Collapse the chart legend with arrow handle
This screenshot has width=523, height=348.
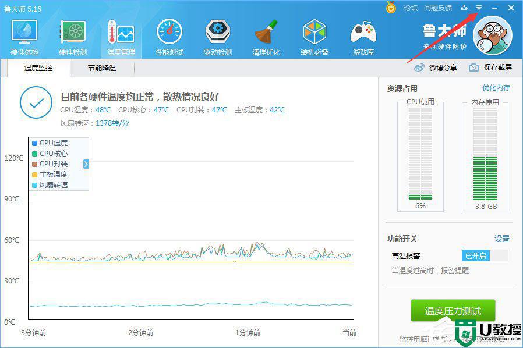tap(86, 164)
